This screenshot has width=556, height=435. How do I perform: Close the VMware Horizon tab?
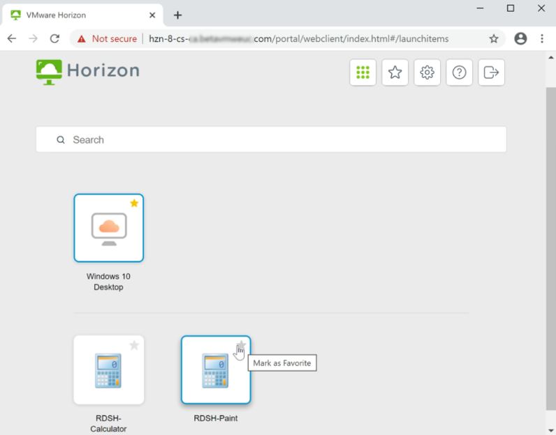click(152, 15)
